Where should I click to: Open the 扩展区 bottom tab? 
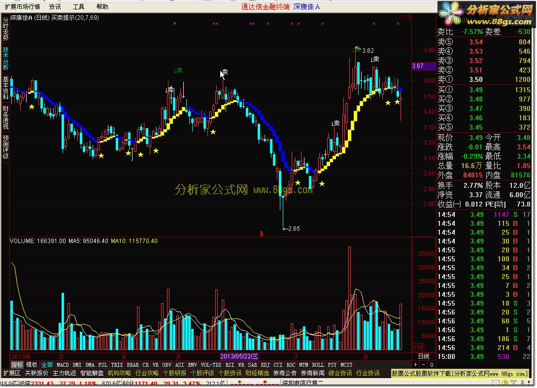click(12, 373)
